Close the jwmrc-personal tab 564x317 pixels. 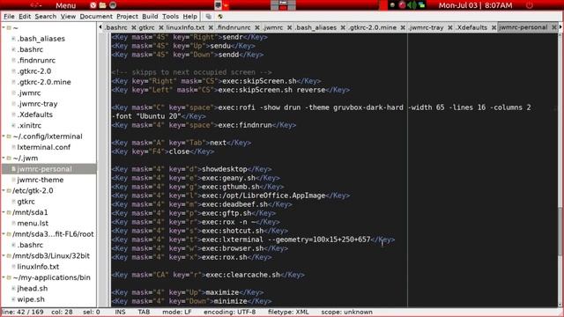click(554, 27)
